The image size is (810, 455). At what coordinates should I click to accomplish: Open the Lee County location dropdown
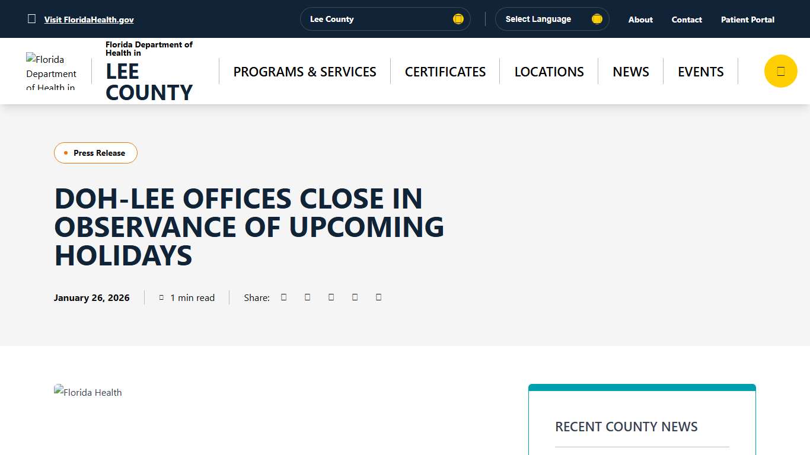pos(385,18)
